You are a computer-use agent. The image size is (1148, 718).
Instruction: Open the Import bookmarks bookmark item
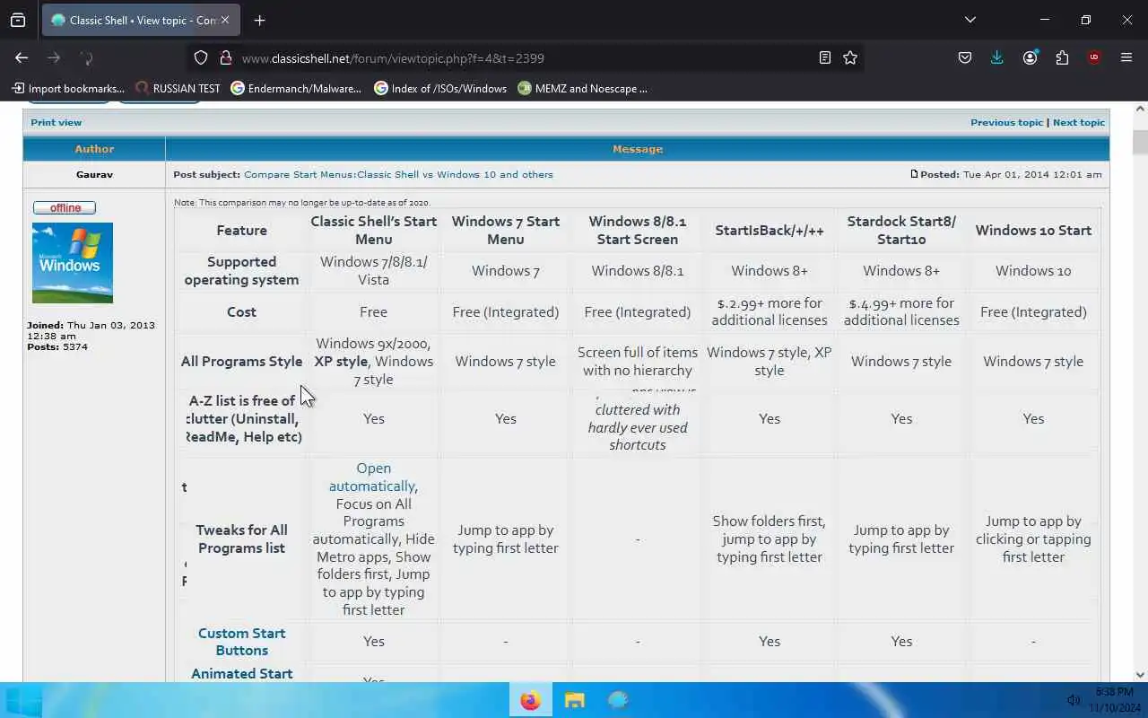tap(68, 88)
